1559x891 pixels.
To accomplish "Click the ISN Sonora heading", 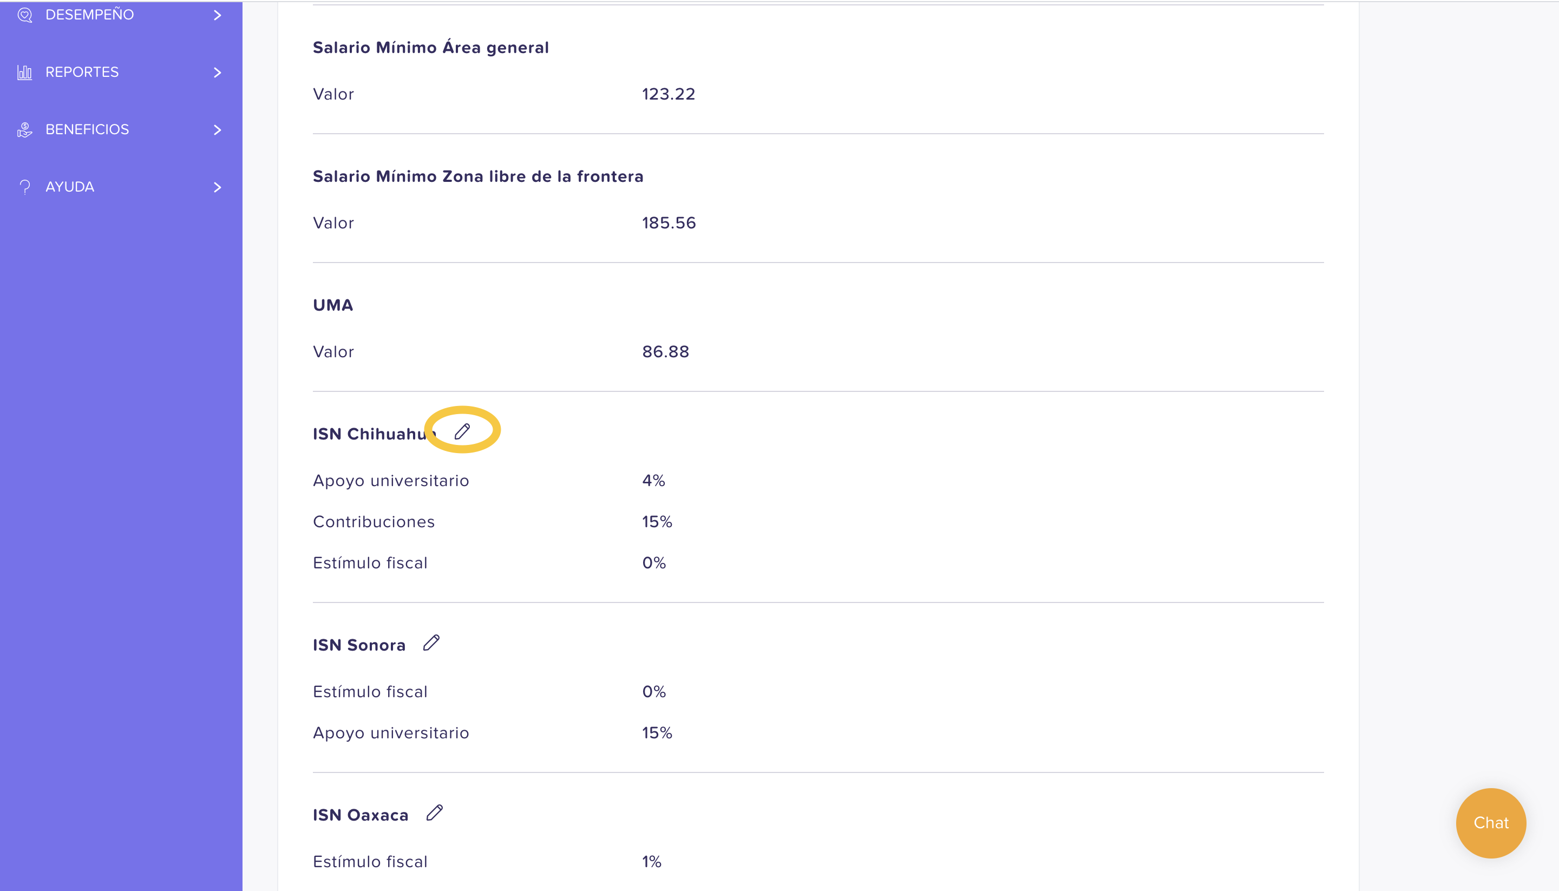I will pyautogui.click(x=359, y=645).
